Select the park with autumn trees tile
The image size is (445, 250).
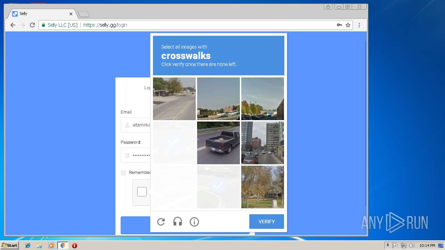click(x=262, y=187)
